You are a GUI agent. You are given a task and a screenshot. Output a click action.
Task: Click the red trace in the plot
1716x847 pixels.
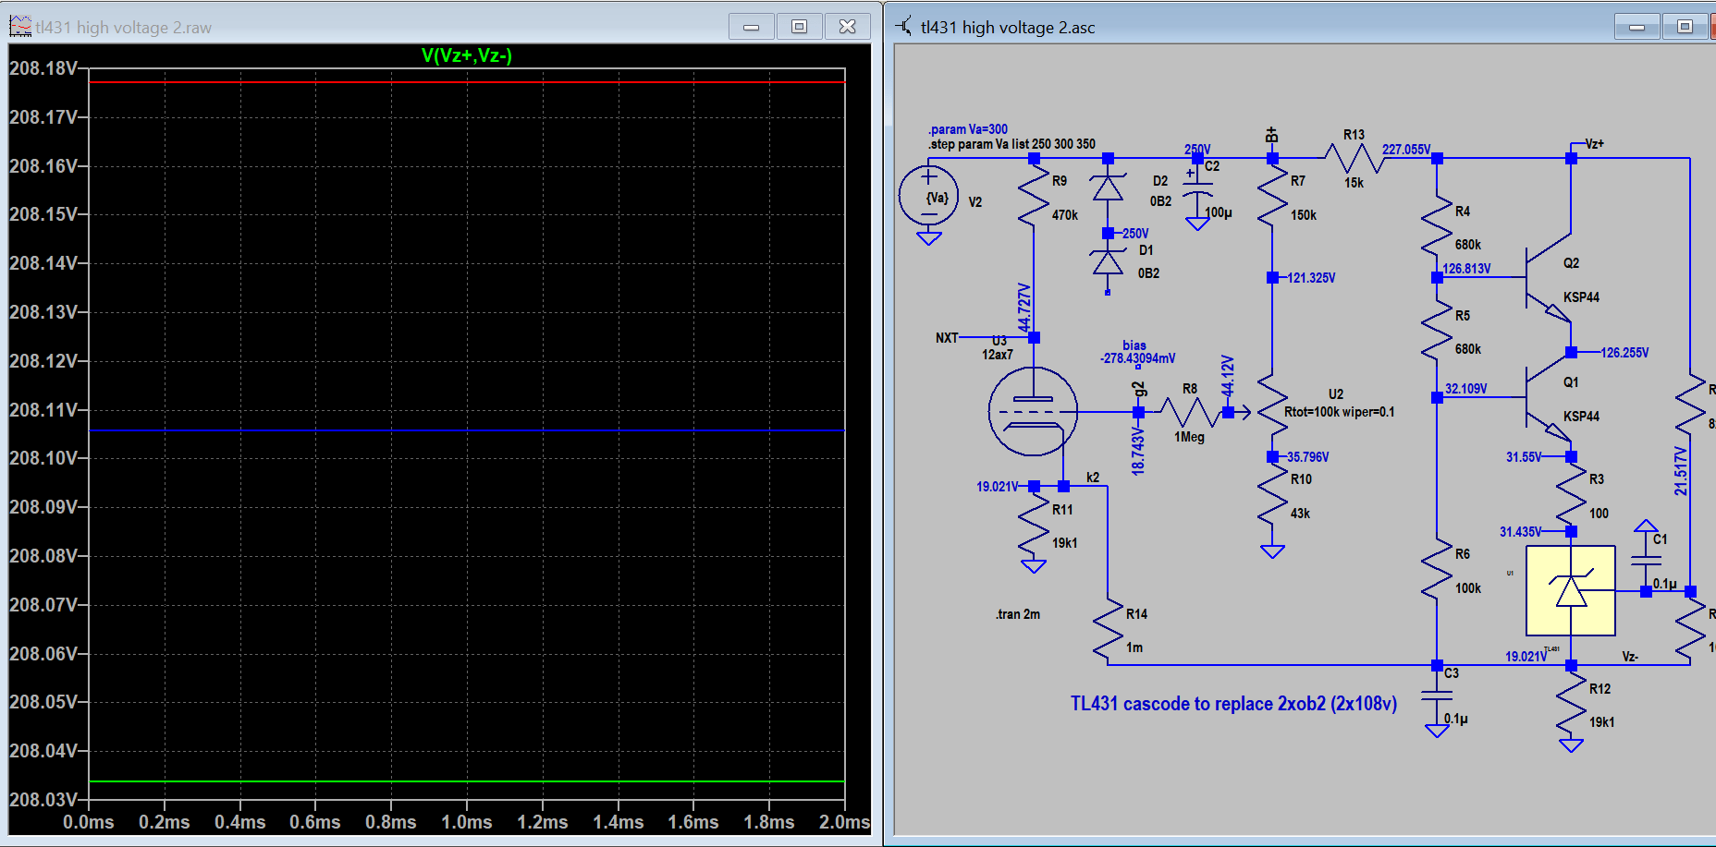pos(467,82)
